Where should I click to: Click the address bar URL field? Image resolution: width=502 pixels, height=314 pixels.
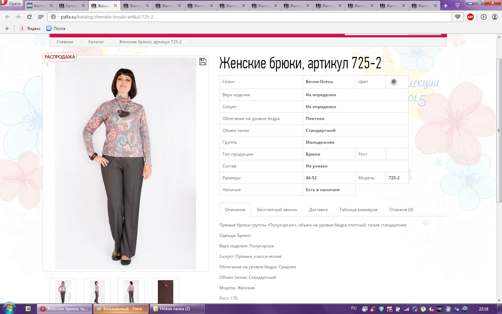tap(244, 17)
